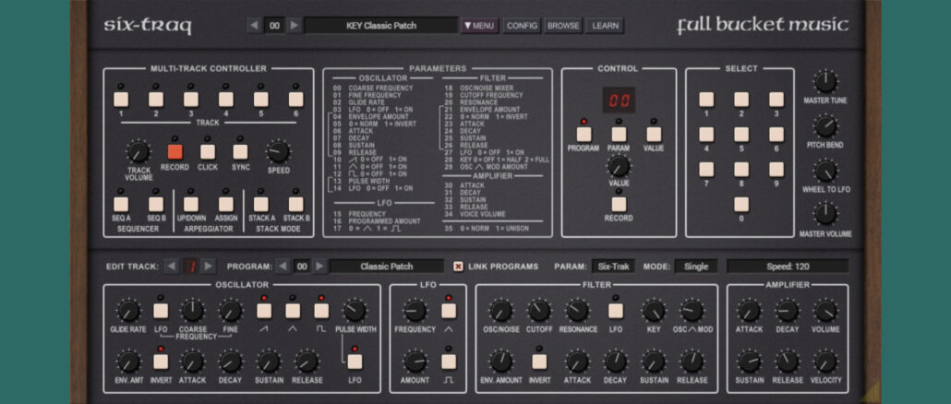
Task: Click the PARAM button in Control
Action: click(x=619, y=134)
